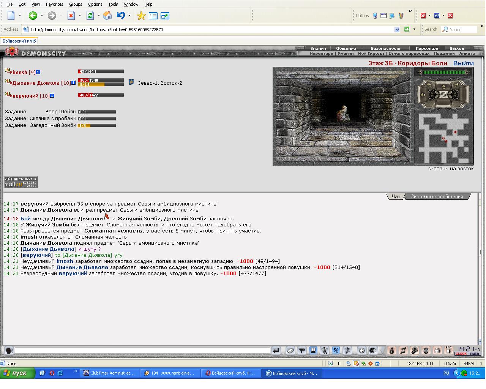
Task: Open Favorites with the yellow star icon
Action: (141, 16)
